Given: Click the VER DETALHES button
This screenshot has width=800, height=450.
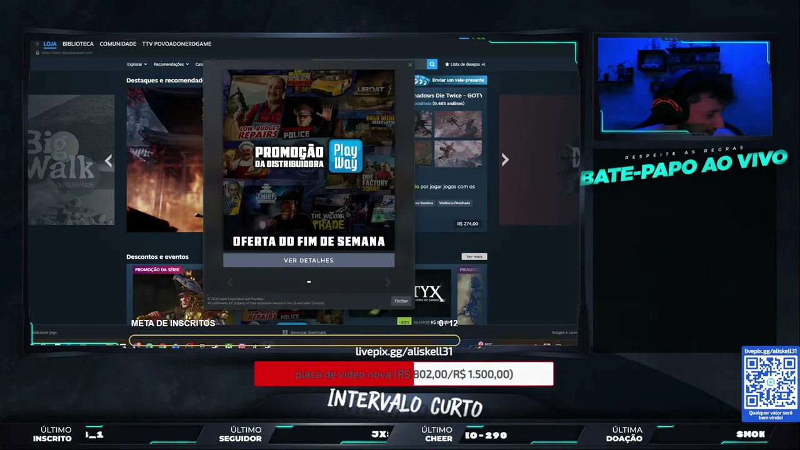Looking at the screenshot, I should (x=309, y=260).
